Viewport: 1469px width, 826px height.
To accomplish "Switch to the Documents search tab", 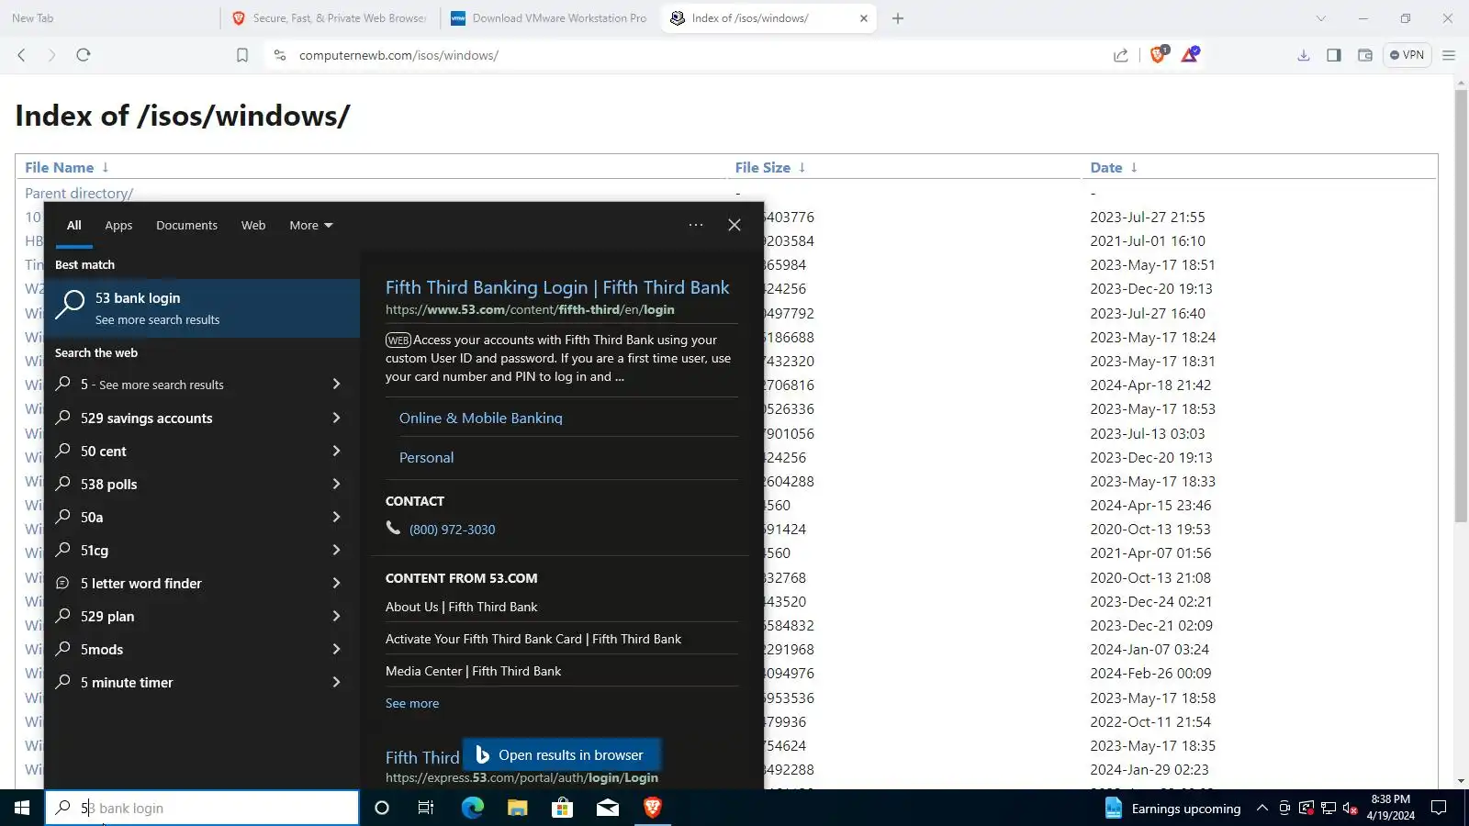I will coord(186,225).
